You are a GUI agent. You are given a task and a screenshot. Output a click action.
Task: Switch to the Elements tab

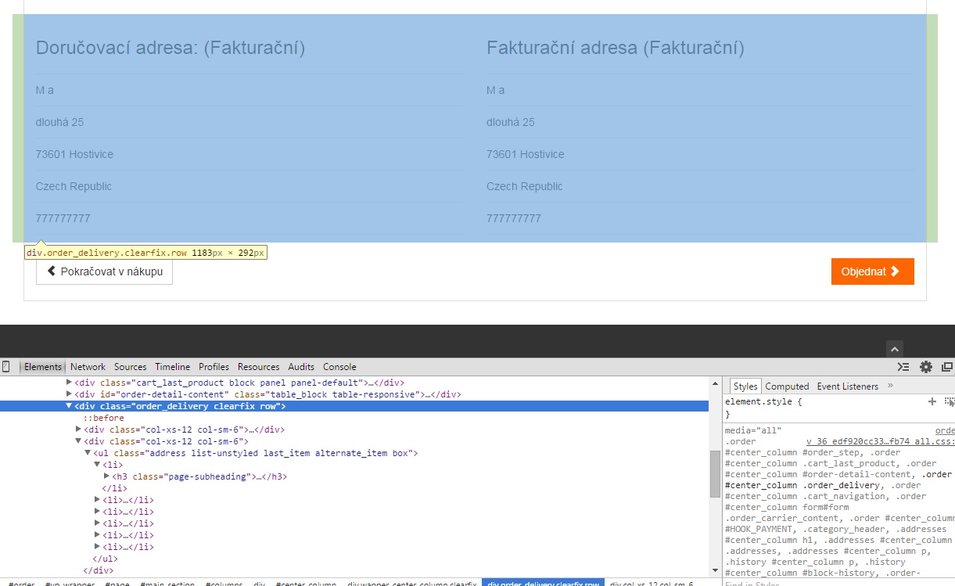coord(42,367)
